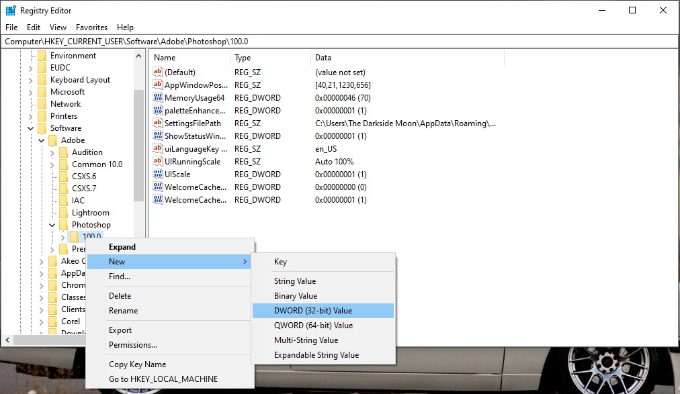Choose DWORD (32-bit) Value from submenu
Image resolution: width=680 pixels, height=394 pixels.
pos(323,311)
